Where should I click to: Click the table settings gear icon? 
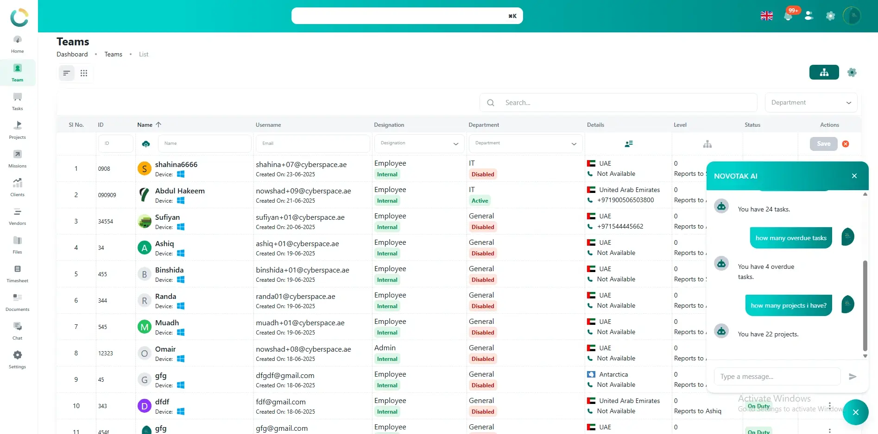point(852,73)
